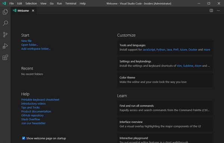This screenshot has width=224, height=143.
Task: Click the New file link
Action: 26,41
